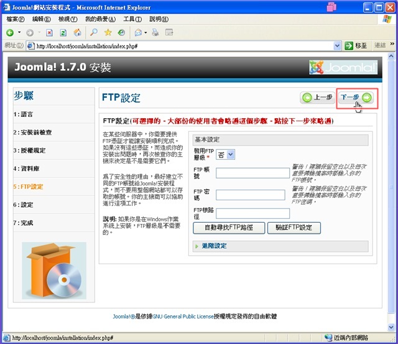Click the installer box and disc image
398x344 pixels.
(x=54, y=271)
